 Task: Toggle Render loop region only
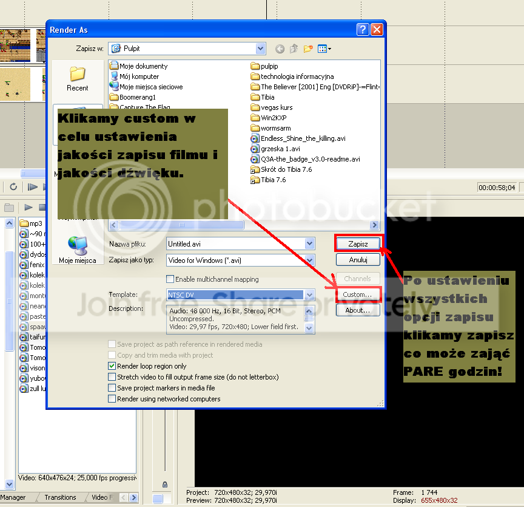click(x=112, y=366)
